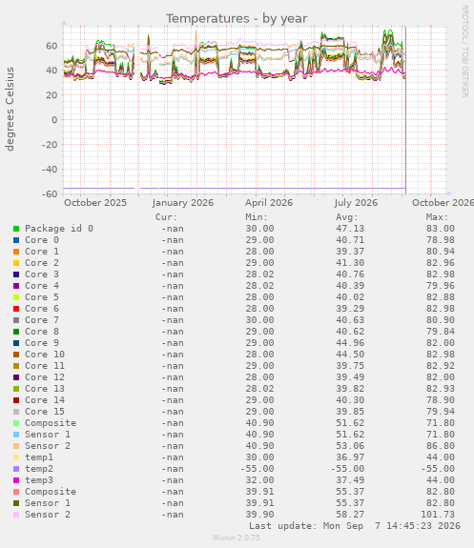Click Core 7 Cur value -nan
The image size is (474, 548).
click(x=173, y=320)
